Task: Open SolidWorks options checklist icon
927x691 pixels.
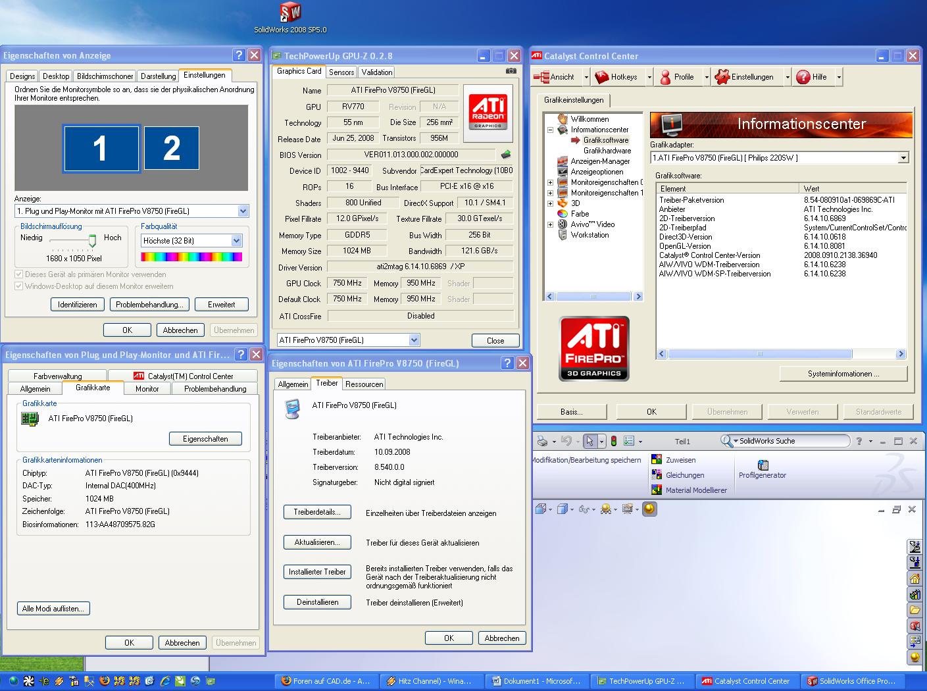Action: (629, 441)
